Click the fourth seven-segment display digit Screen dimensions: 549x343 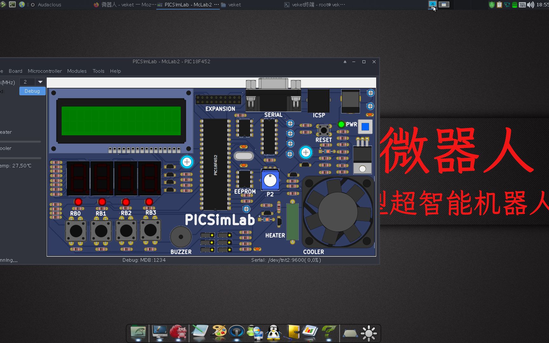click(149, 178)
